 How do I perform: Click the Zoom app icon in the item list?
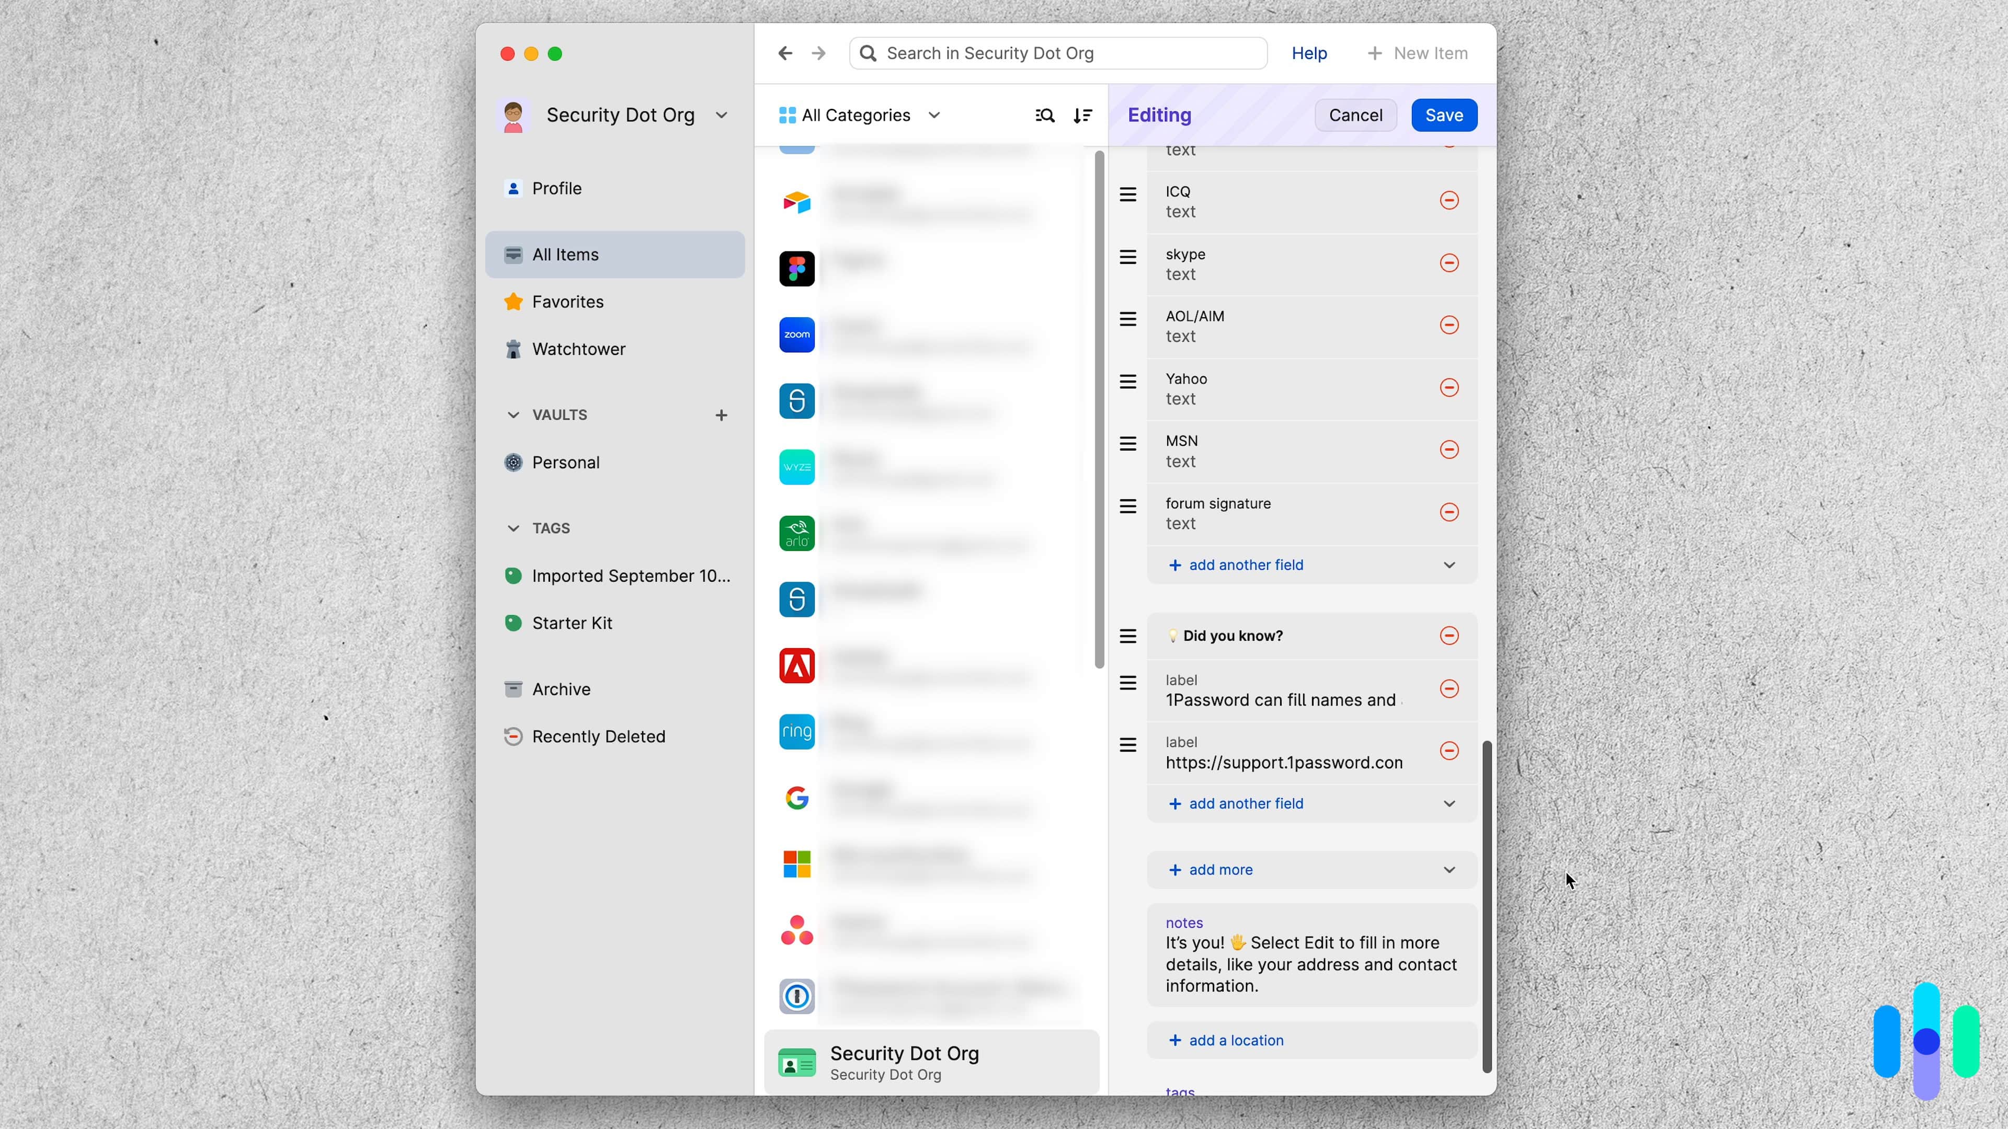pyautogui.click(x=796, y=335)
